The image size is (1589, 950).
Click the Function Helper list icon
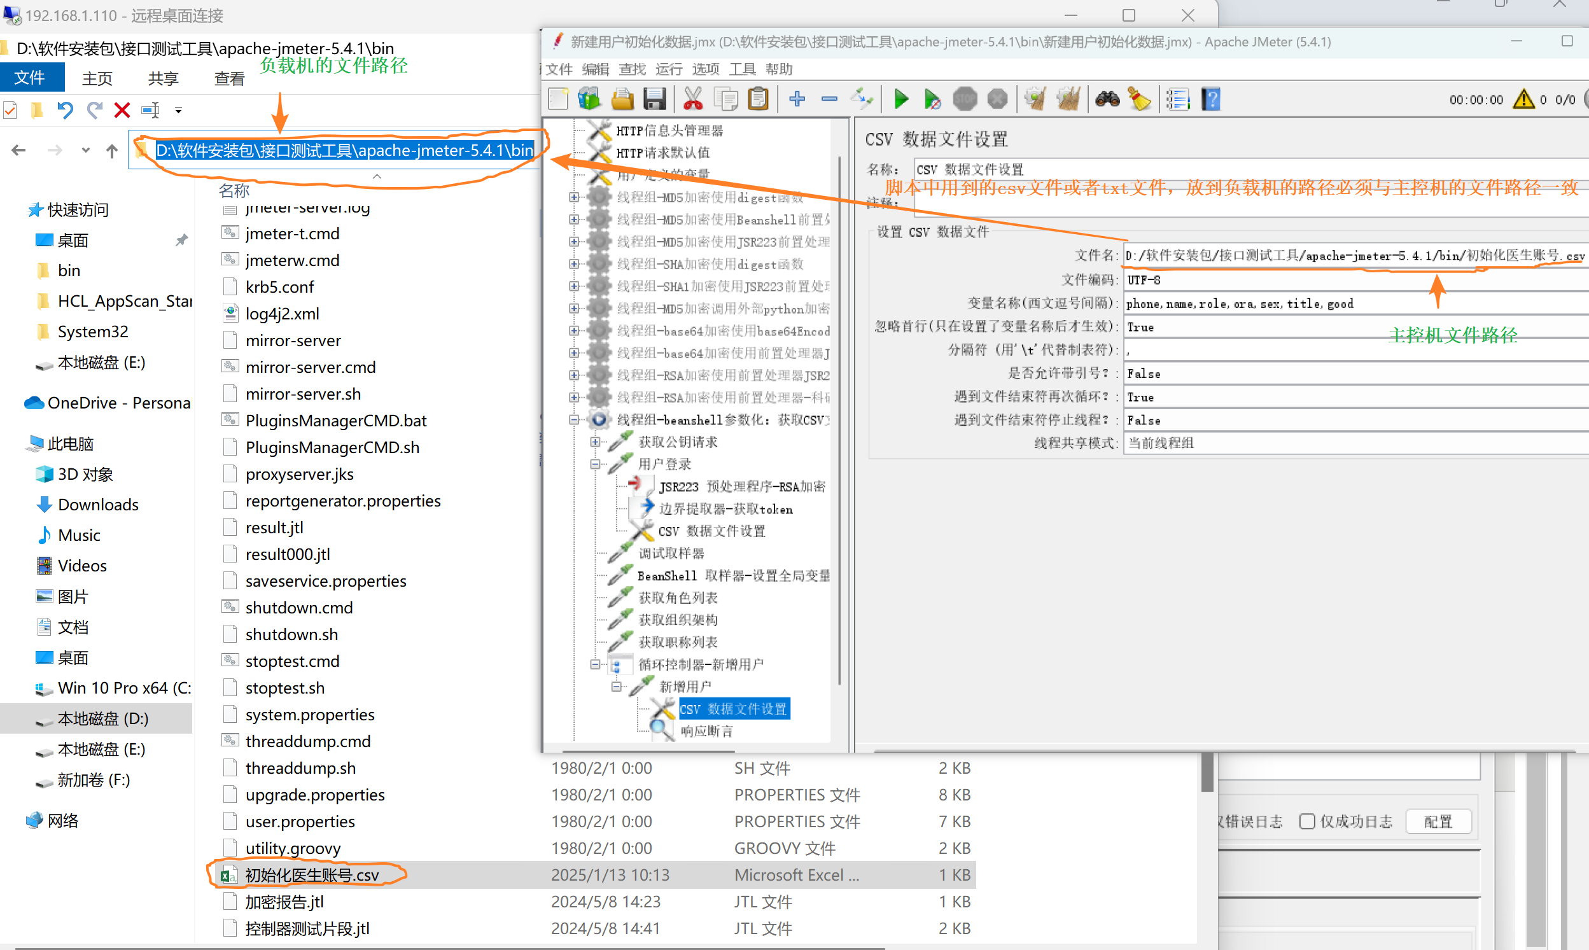click(1177, 99)
